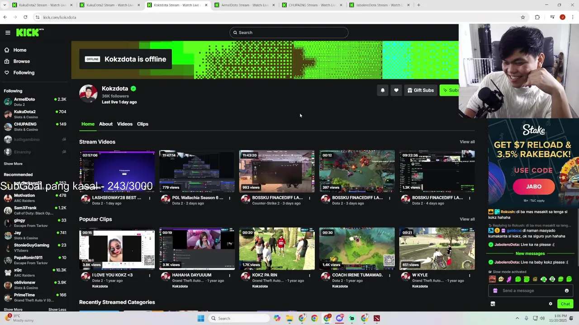Viewport: 579px width, 325px height.
Task: Click the green Chat send button
Action: (x=565, y=304)
